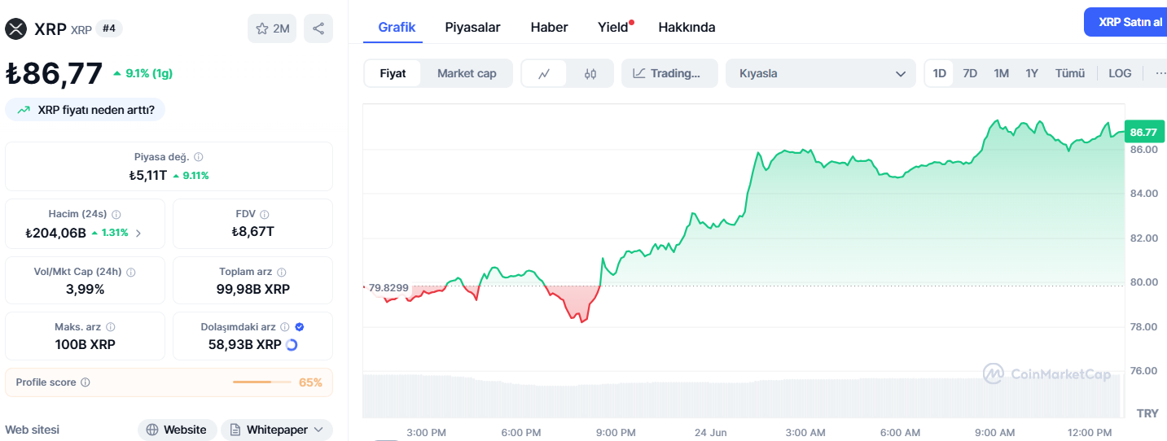Click the ₺5,11T market cap value
The image size is (1167, 441).
147,175
